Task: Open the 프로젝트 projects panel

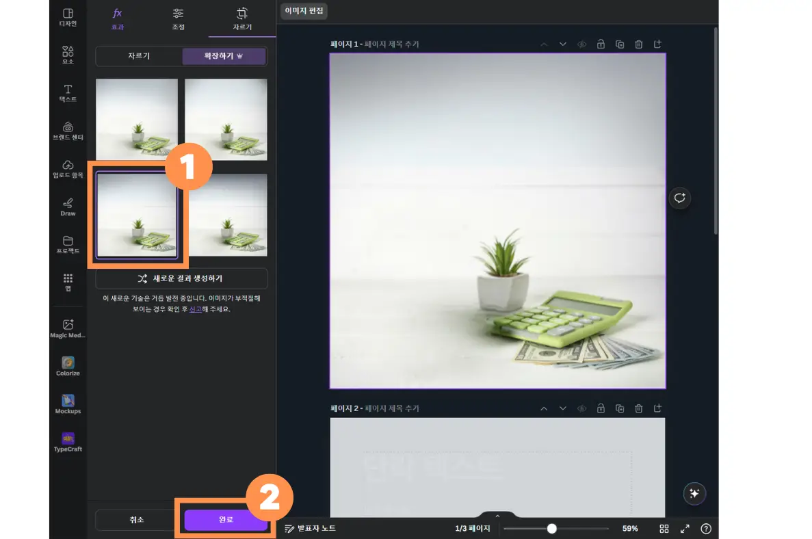Action: pos(68,245)
